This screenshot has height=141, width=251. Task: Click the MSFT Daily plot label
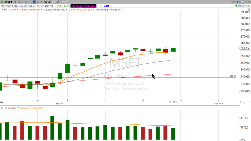click(10, 10)
